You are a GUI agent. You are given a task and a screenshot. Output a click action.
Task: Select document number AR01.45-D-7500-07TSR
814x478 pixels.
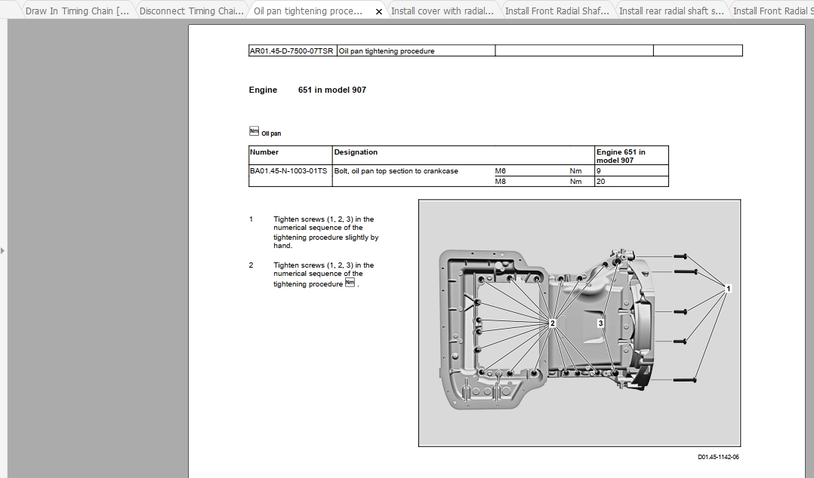click(291, 51)
